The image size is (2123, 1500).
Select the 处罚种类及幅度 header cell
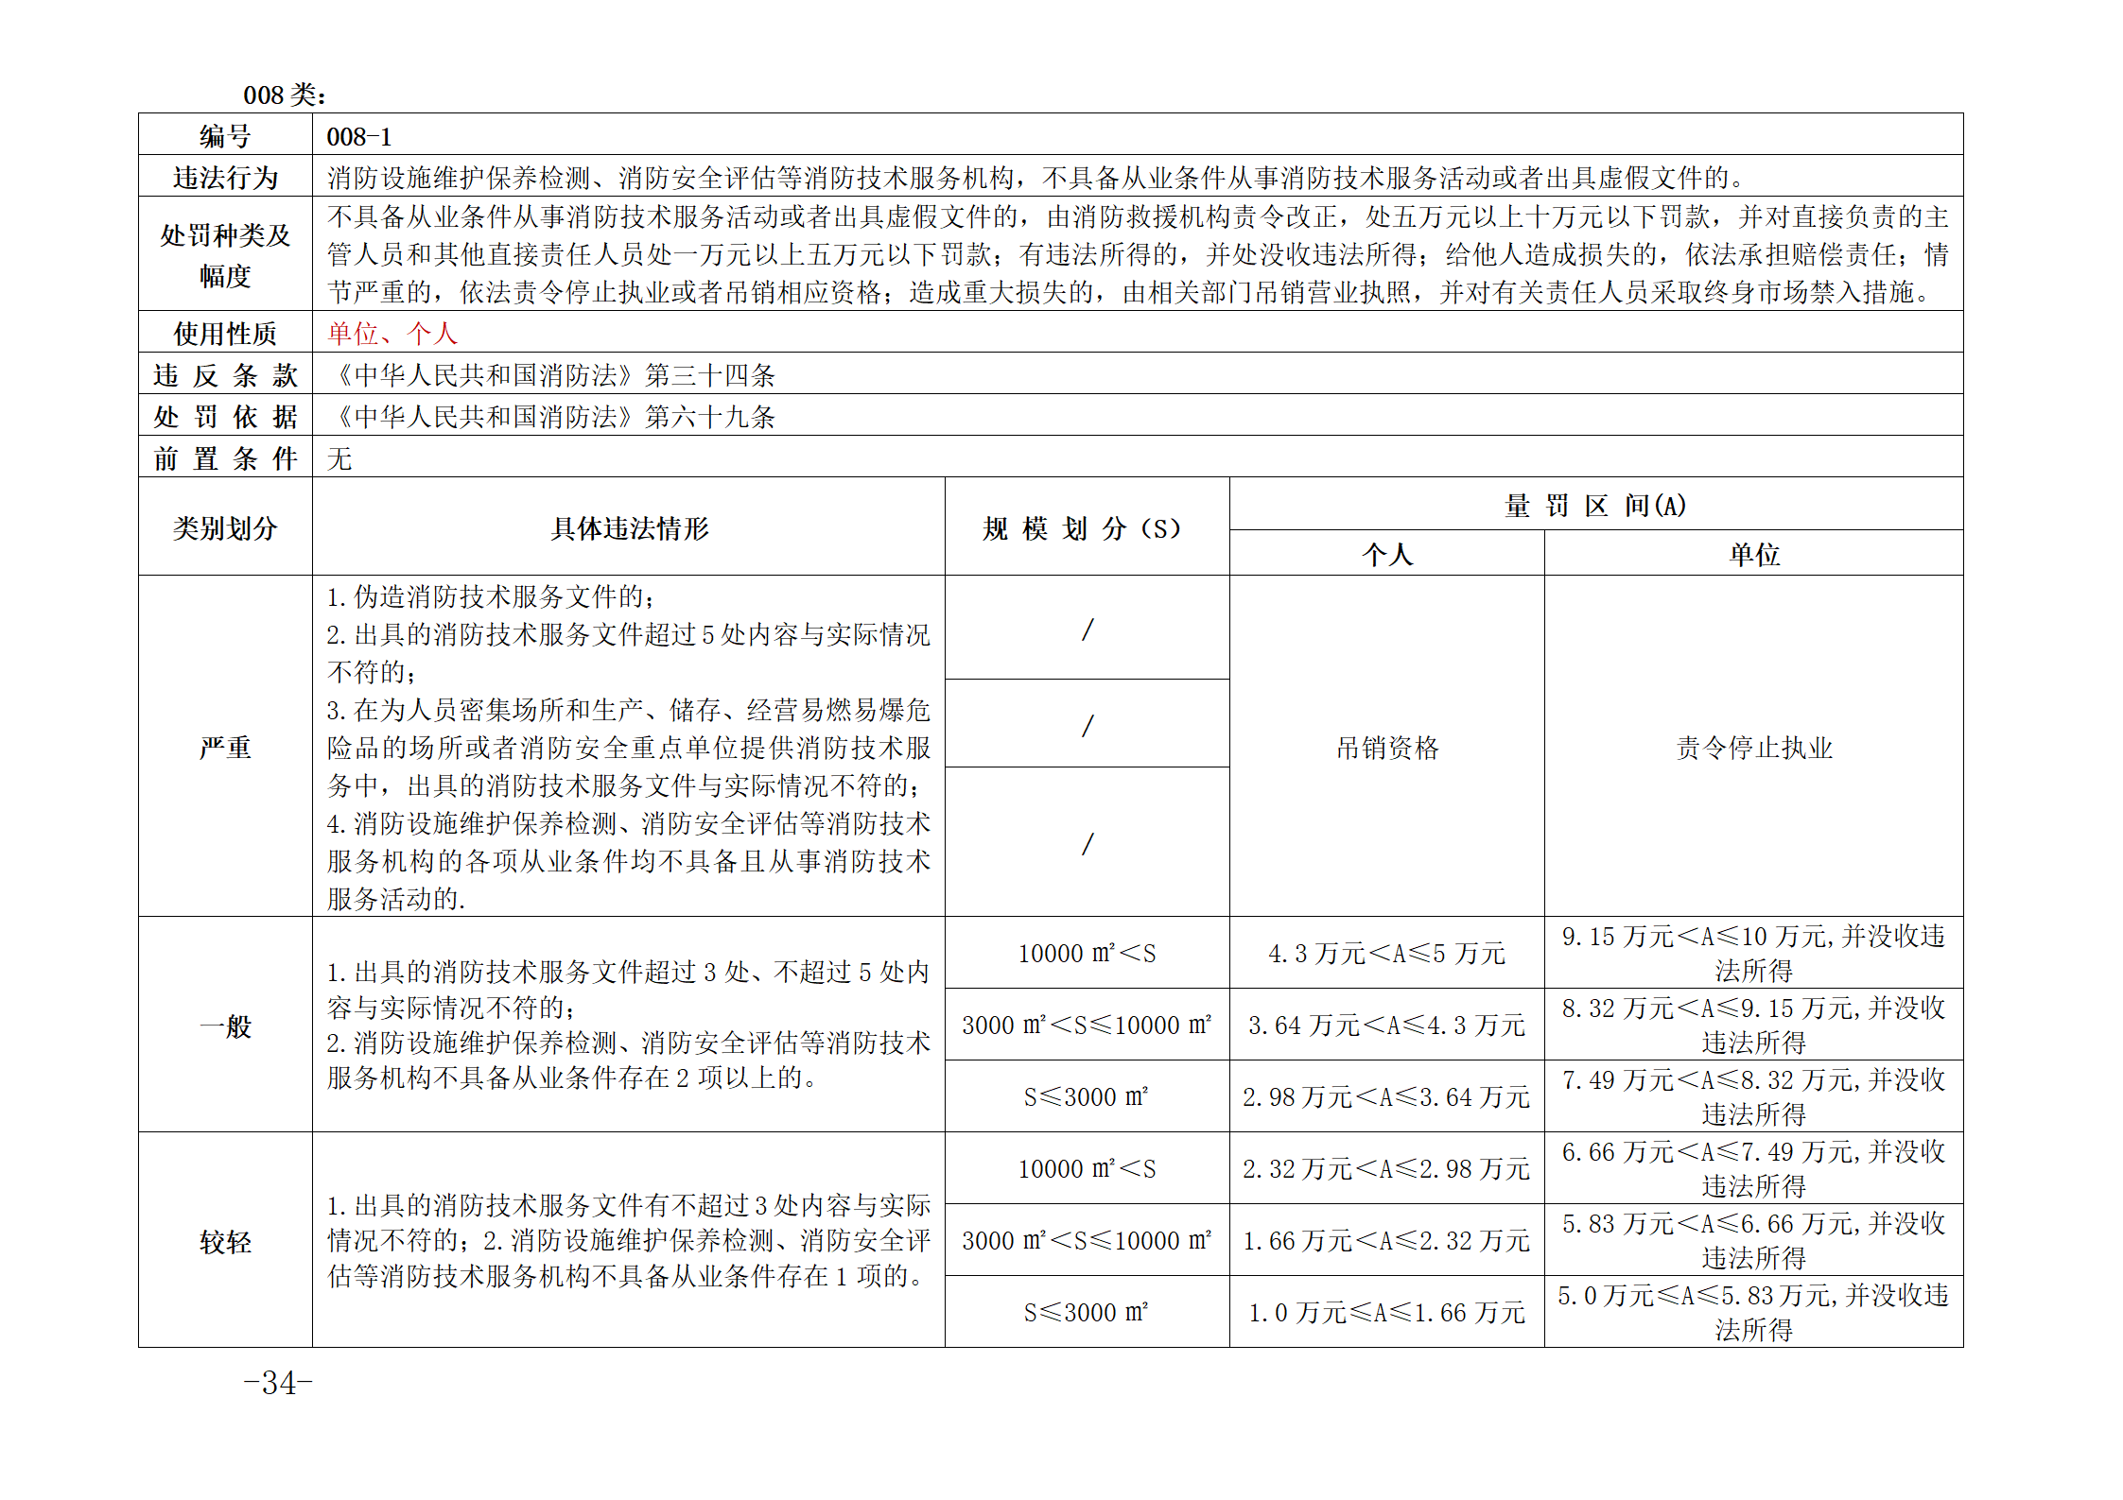[x=226, y=254]
